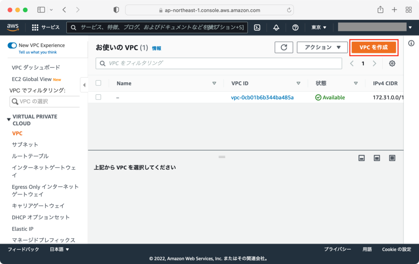Image resolution: width=419 pixels, height=264 pixels.
Task: Collapse the left navigation pane arrow
Action: [84, 85]
